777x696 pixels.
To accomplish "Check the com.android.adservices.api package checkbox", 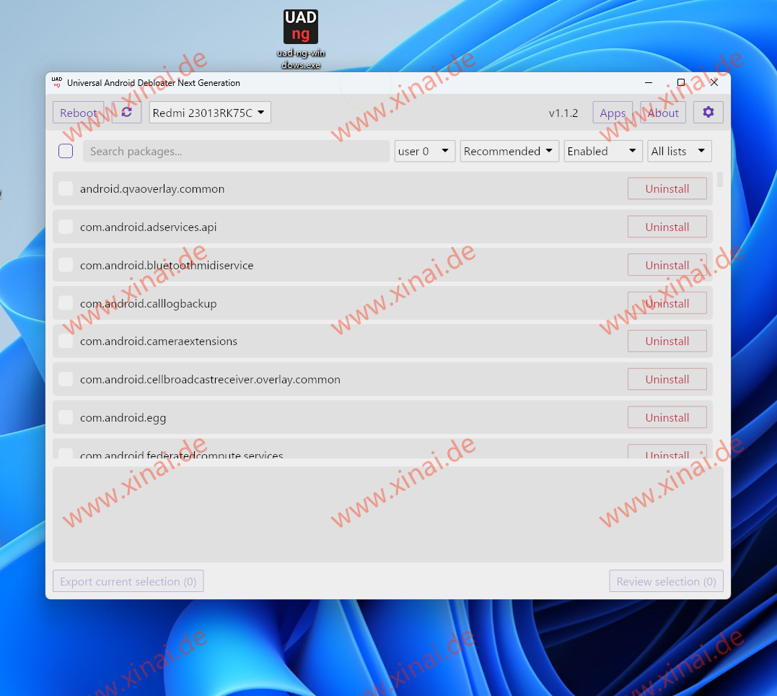I will click(x=66, y=227).
